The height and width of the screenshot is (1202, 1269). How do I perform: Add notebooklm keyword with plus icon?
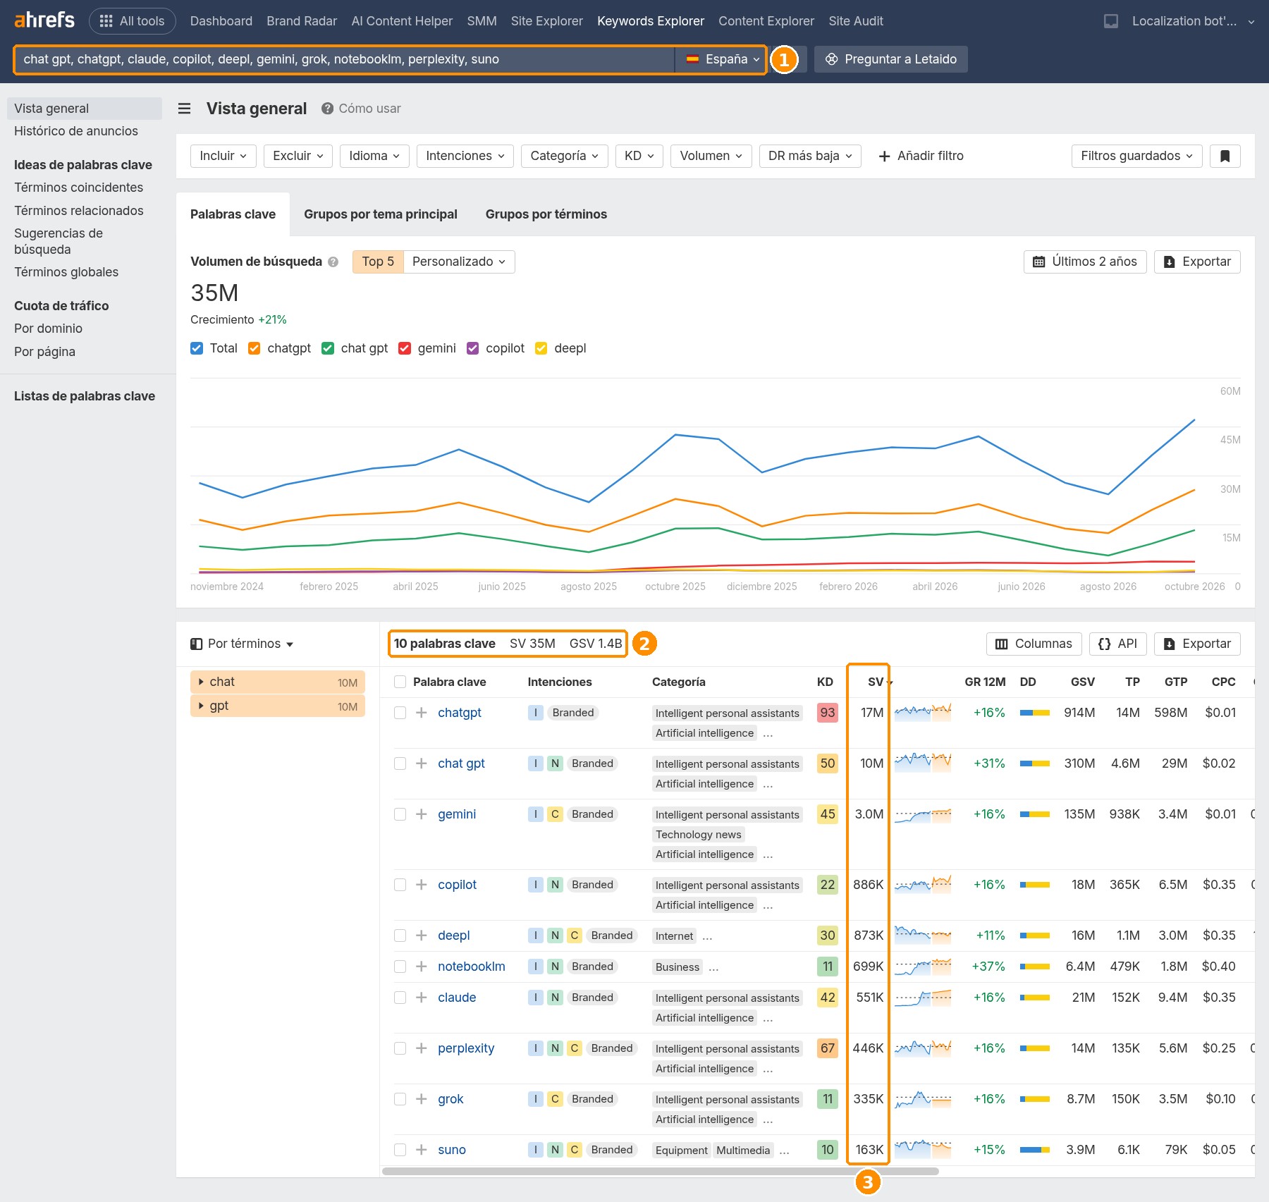[422, 967]
